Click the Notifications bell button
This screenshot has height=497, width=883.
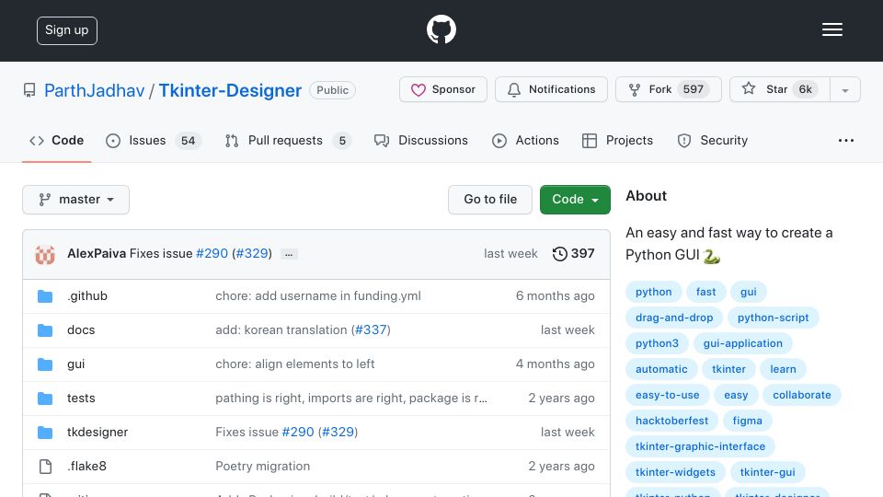(551, 89)
